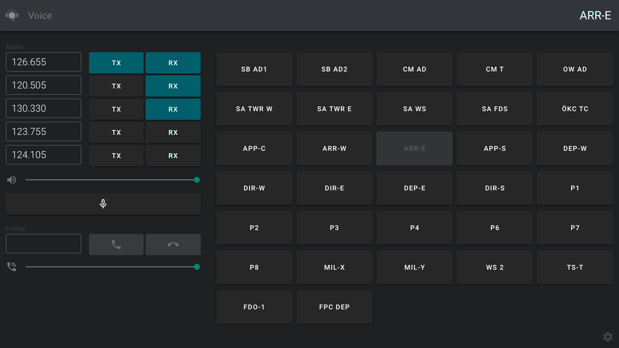Disable RX on frequency 130.330
This screenshot has height=348, width=619.
[173, 109]
